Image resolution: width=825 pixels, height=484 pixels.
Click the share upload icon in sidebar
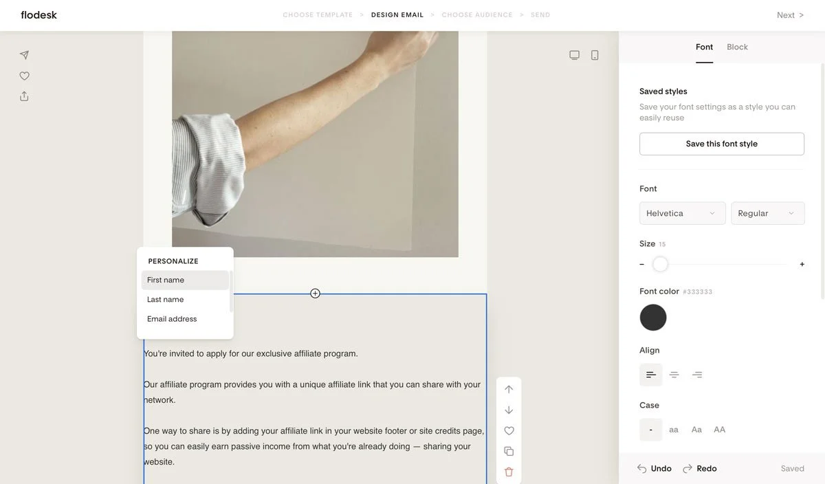pos(24,96)
